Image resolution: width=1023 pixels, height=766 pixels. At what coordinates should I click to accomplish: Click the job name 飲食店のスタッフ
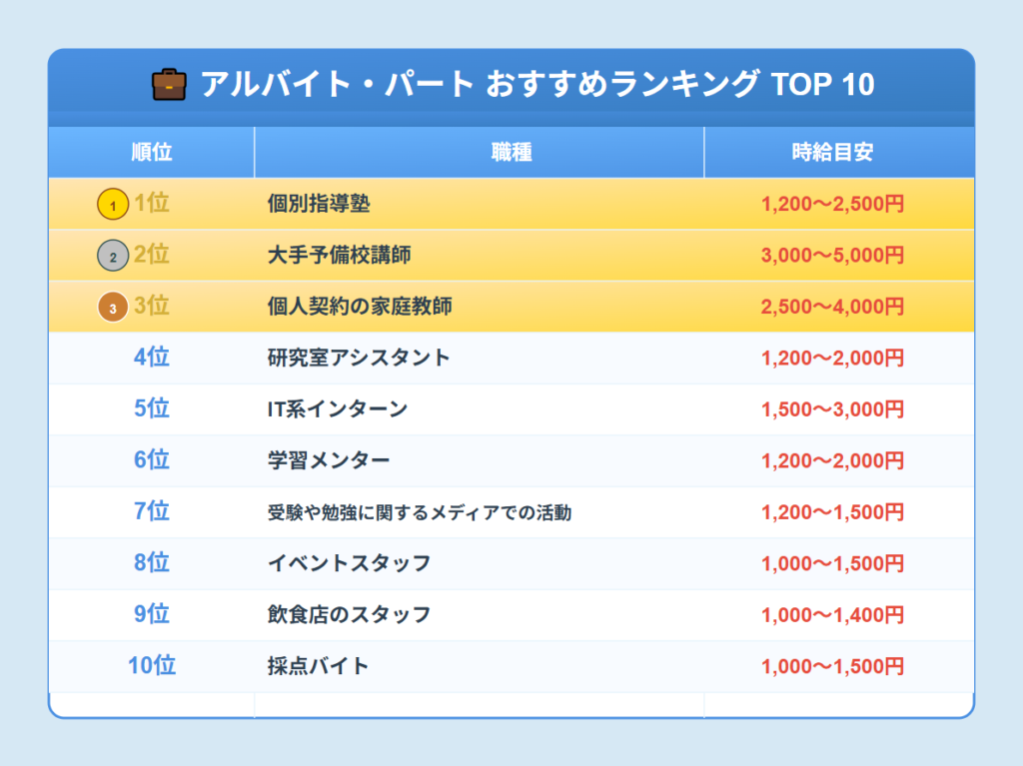(349, 614)
